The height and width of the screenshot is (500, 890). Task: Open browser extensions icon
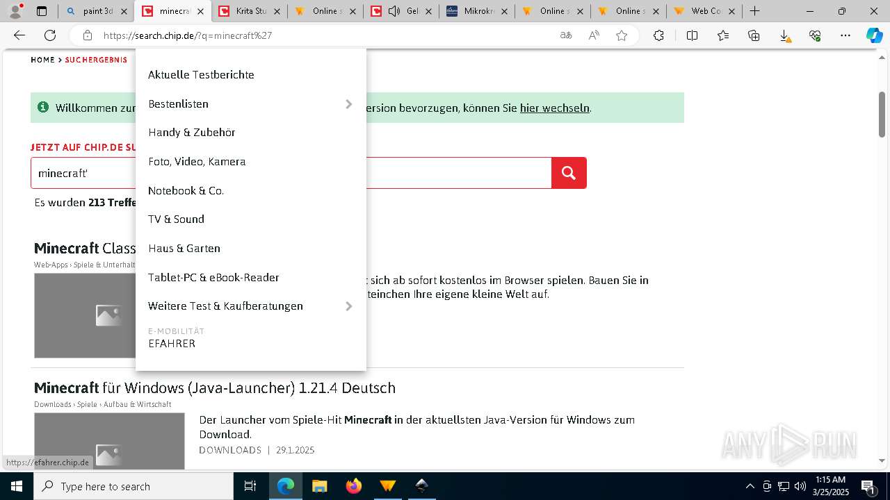pos(658,35)
